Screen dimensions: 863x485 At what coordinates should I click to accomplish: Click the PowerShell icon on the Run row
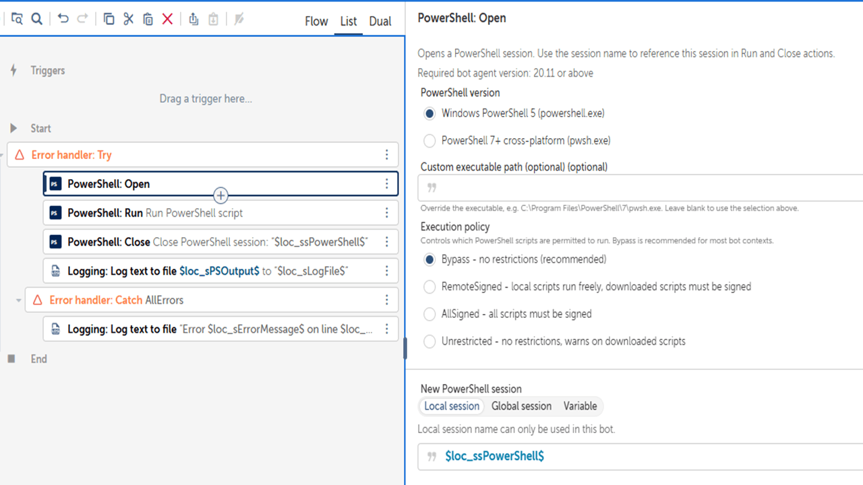pos(56,213)
